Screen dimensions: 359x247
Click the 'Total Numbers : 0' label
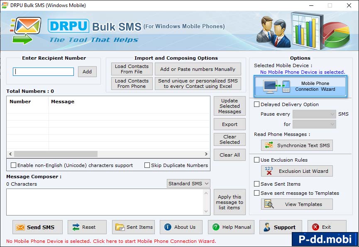[x=30, y=91]
